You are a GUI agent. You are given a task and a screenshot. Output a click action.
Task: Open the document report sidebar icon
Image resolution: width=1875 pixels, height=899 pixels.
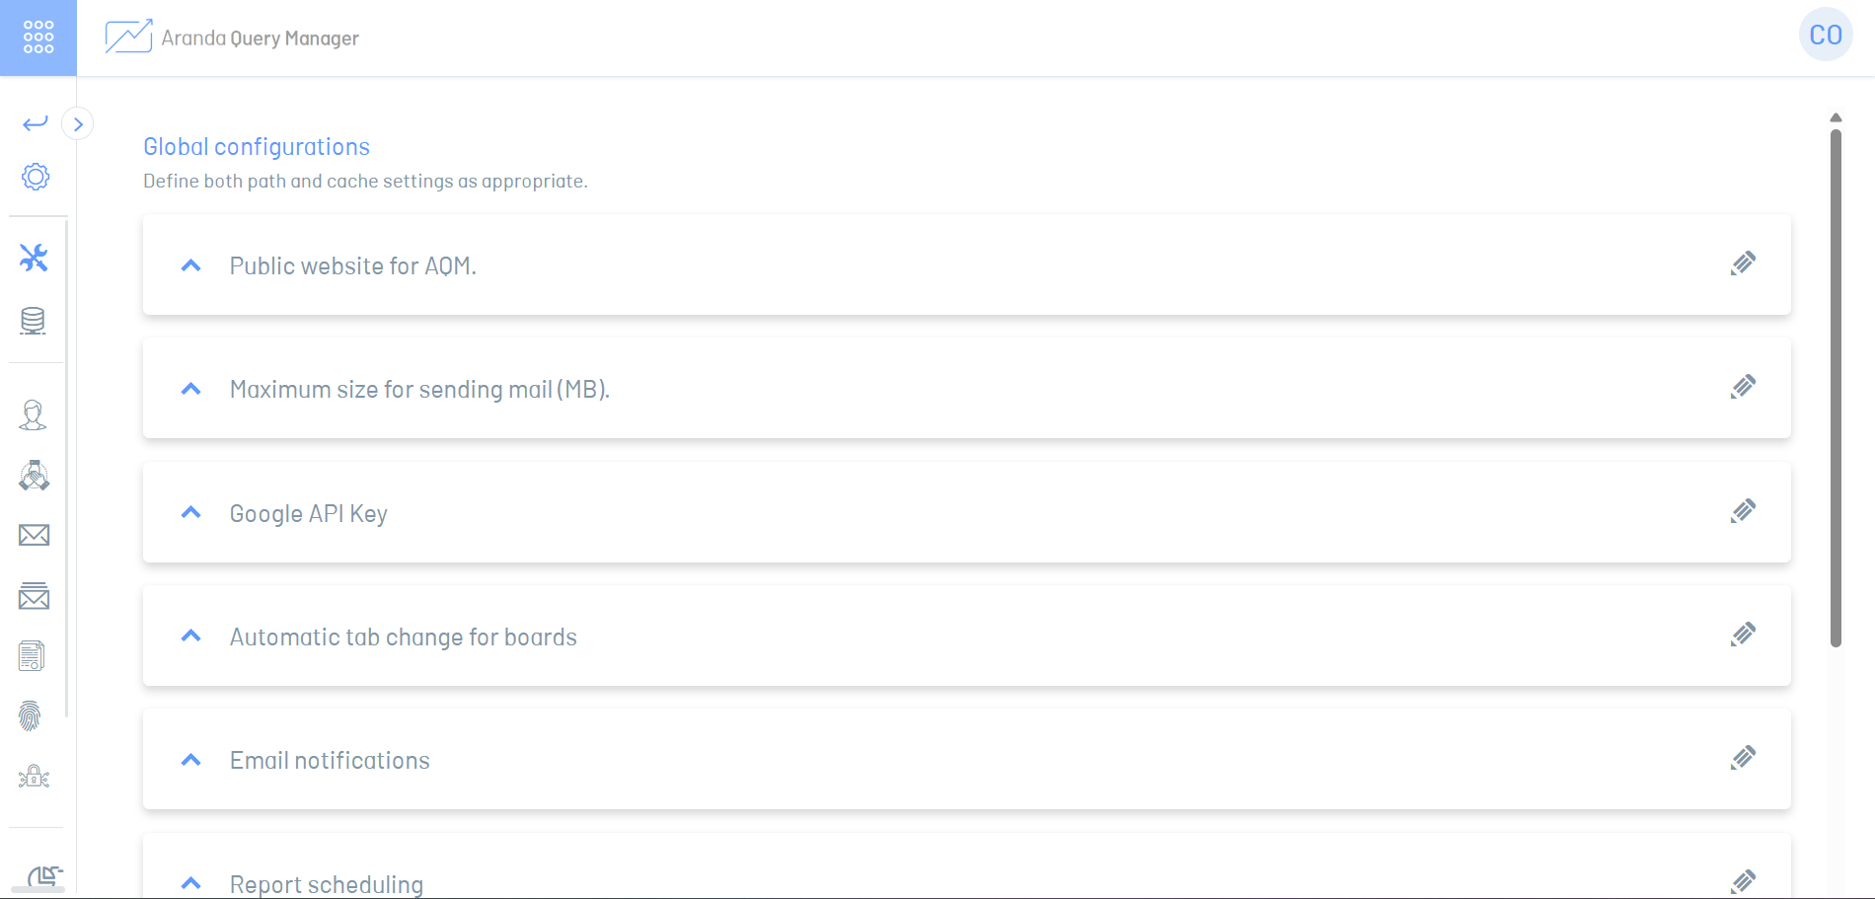32,656
